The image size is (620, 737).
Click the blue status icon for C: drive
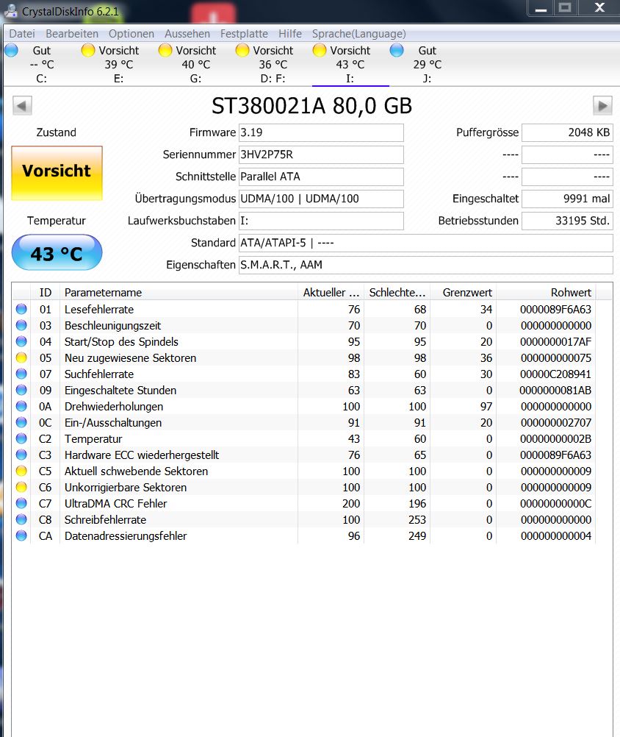pyautogui.click(x=11, y=50)
